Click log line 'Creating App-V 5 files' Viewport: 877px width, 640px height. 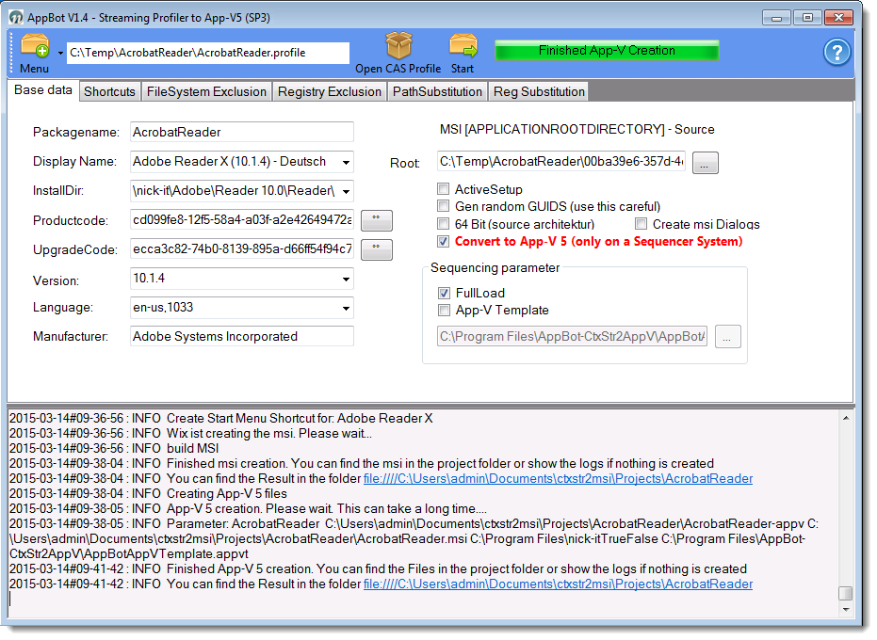(148, 494)
